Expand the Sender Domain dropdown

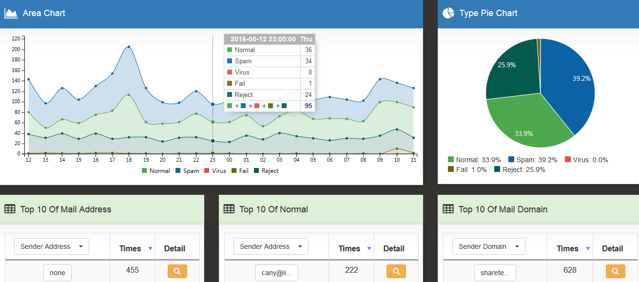[488, 246]
